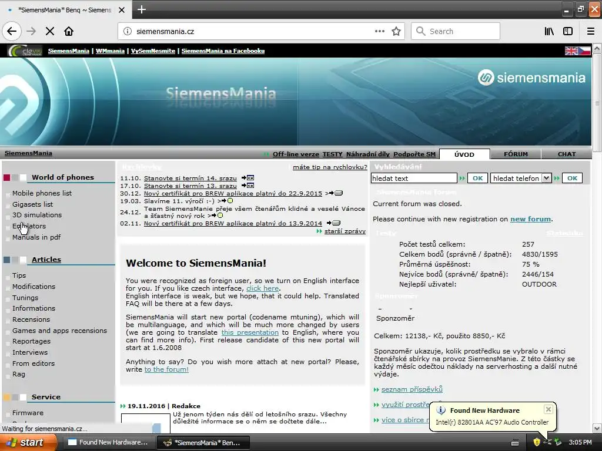Open a new browser tab

click(x=142, y=9)
